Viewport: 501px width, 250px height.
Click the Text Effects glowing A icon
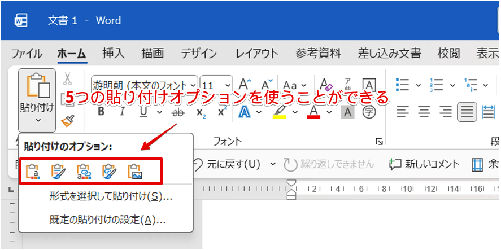tap(245, 112)
